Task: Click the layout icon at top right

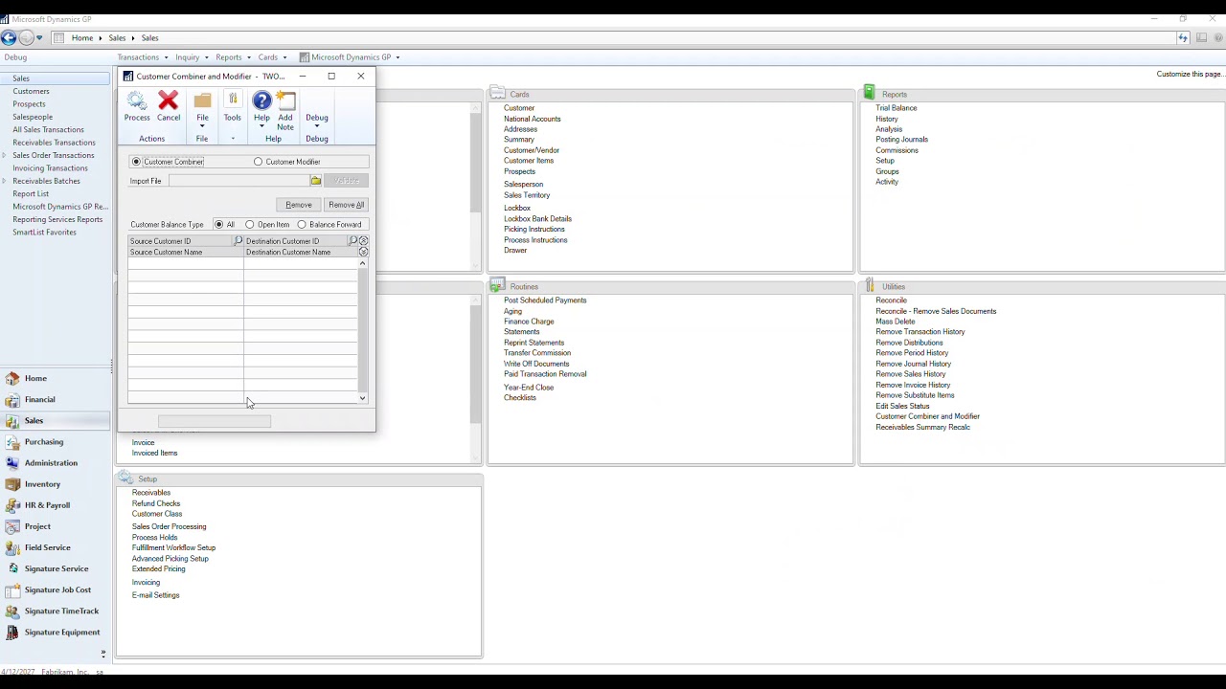Action: pyautogui.click(x=1201, y=38)
